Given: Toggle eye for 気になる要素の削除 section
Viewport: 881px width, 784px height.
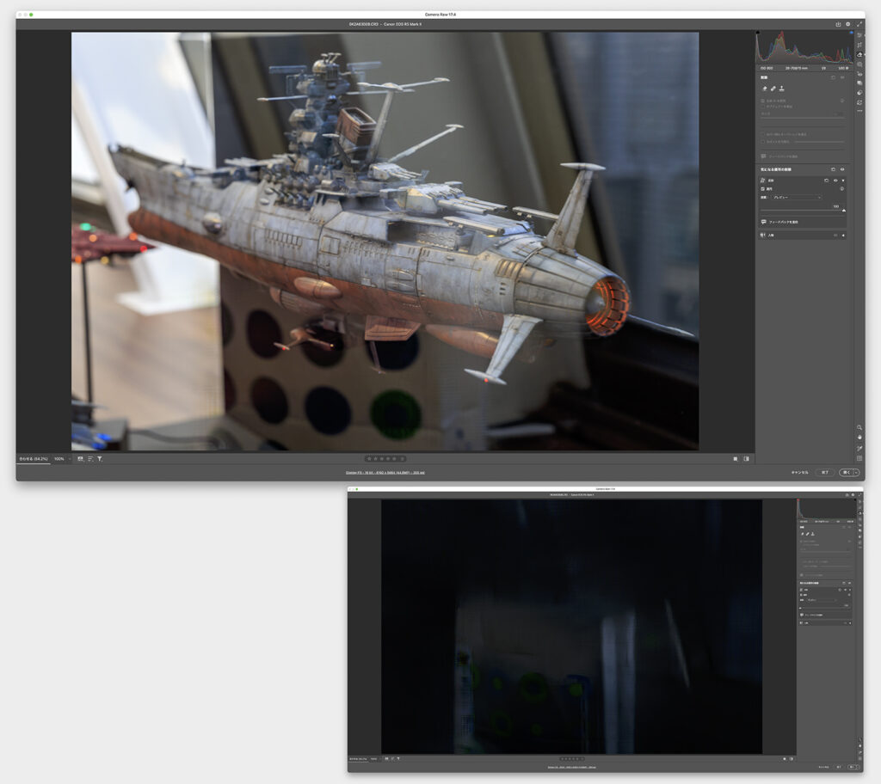Looking at the screenshot, I should [842, 169].
